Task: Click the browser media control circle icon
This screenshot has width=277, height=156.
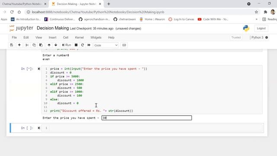Action: pyautogui.click(x=249, y=4)
